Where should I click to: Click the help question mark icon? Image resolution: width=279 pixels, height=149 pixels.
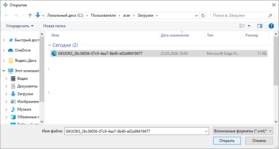(271, 26)
